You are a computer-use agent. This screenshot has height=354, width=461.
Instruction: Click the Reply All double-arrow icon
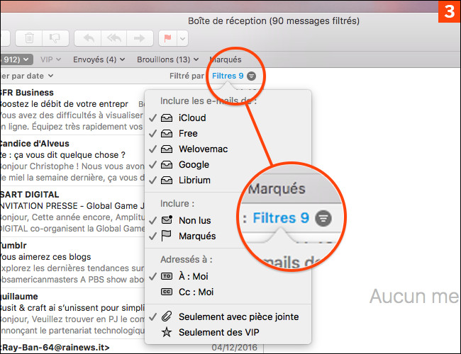click(113, 38)
